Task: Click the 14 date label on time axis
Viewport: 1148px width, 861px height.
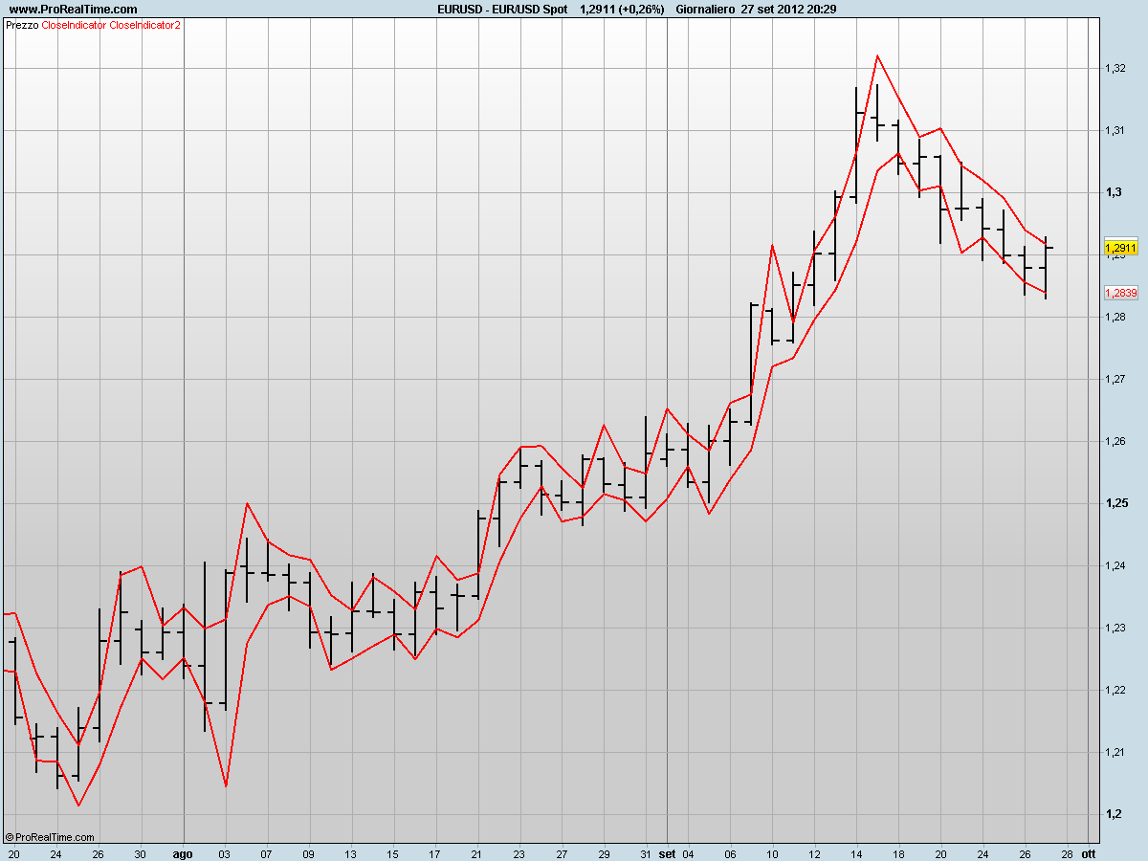Action: click(856, 852)
